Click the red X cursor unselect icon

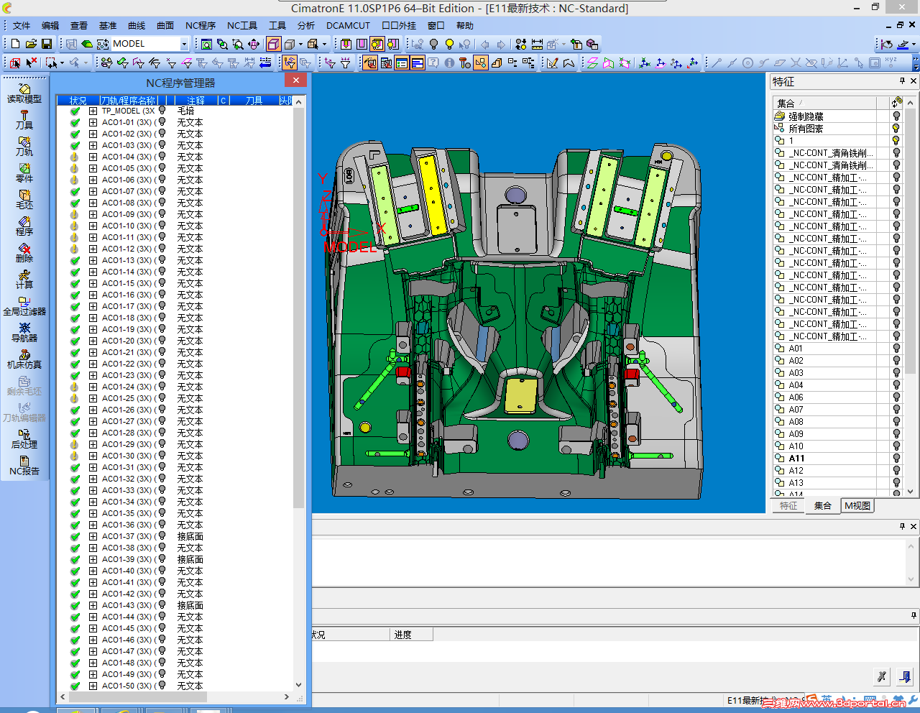pos(31,63)
